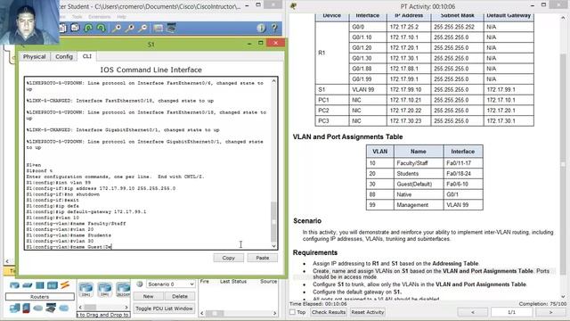This screenshot has height=321, width=570.
Task: Switch to the CLI tab in S1
Action: (87, 56)
